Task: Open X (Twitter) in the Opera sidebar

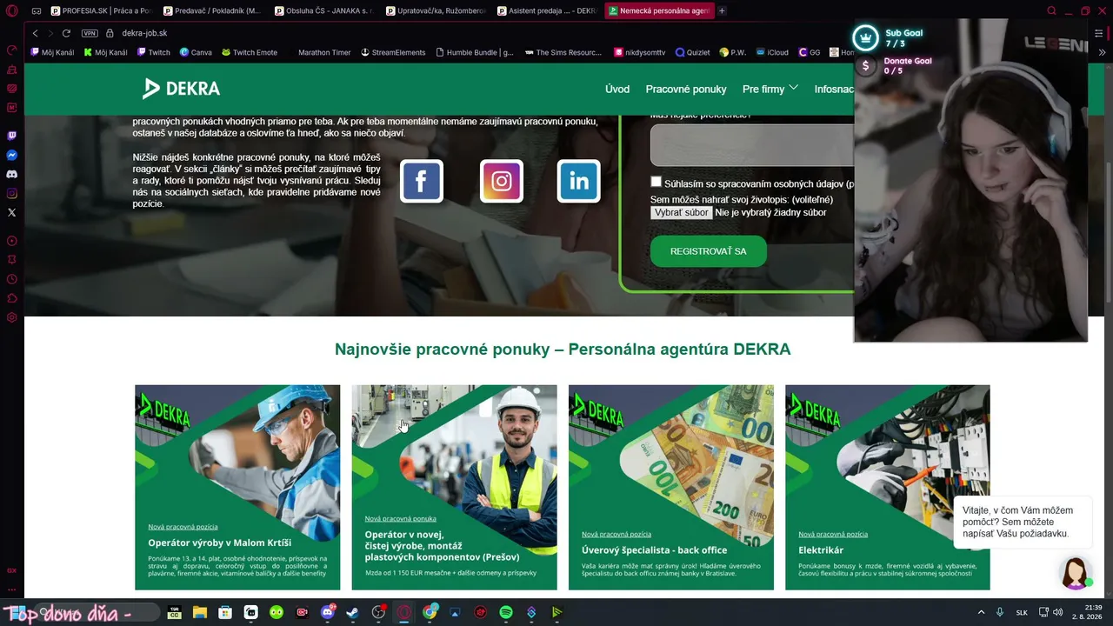Action: (x=11, y=212)
